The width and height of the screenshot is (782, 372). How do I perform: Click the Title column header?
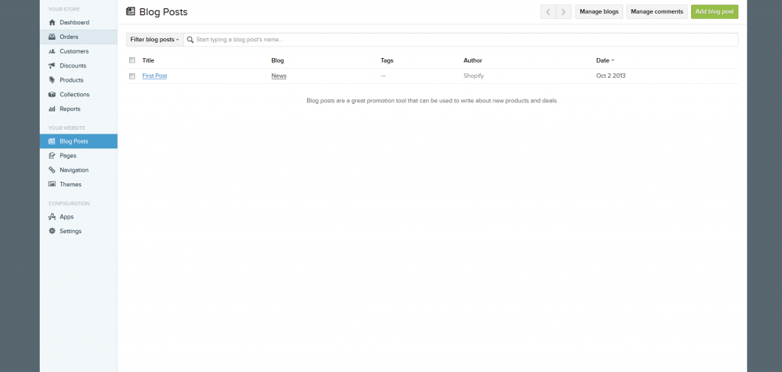coord(148,60)
